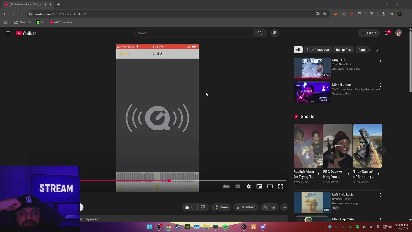412x232 pixels.
Task: Click the Share button
Action: 220,207
